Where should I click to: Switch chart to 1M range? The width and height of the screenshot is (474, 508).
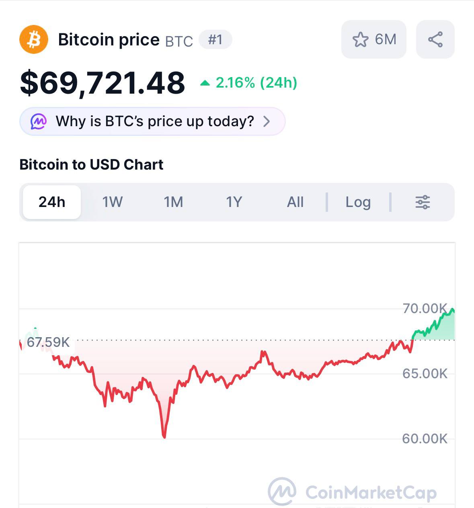173,202
